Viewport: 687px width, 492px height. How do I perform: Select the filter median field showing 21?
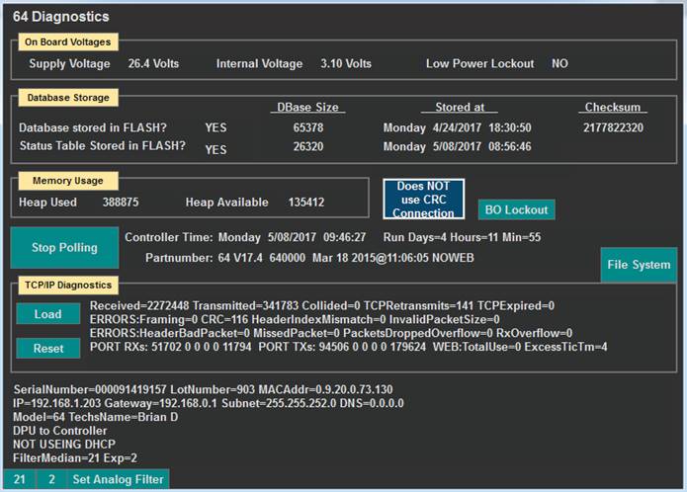pyautogui.click(x=20, y=479)
